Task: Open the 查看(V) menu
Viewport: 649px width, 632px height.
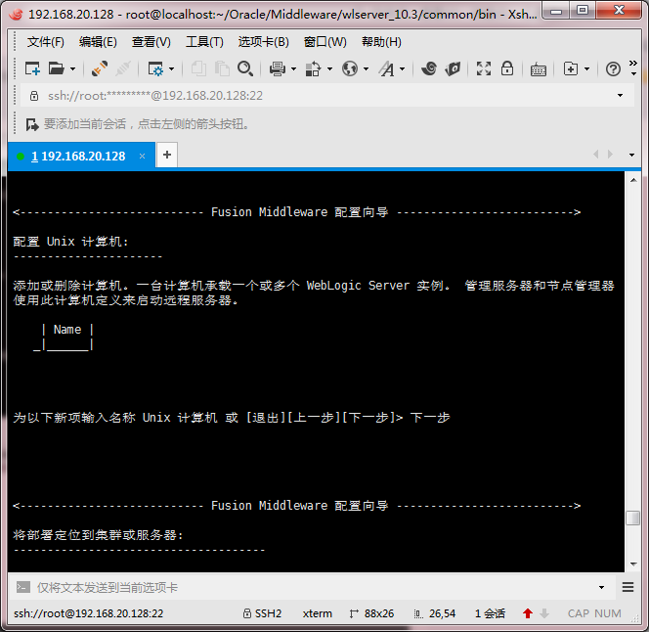Action: (x=151, y=42)
